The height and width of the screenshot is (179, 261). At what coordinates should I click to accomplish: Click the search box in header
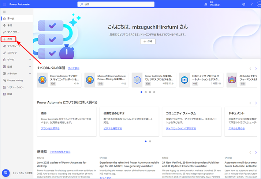116,4
